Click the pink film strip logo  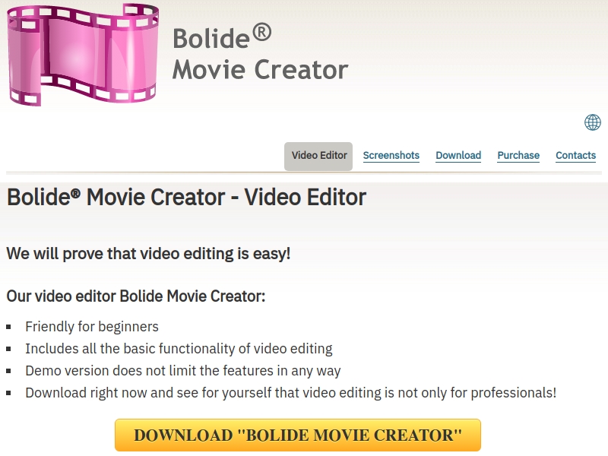pos(83,54)
